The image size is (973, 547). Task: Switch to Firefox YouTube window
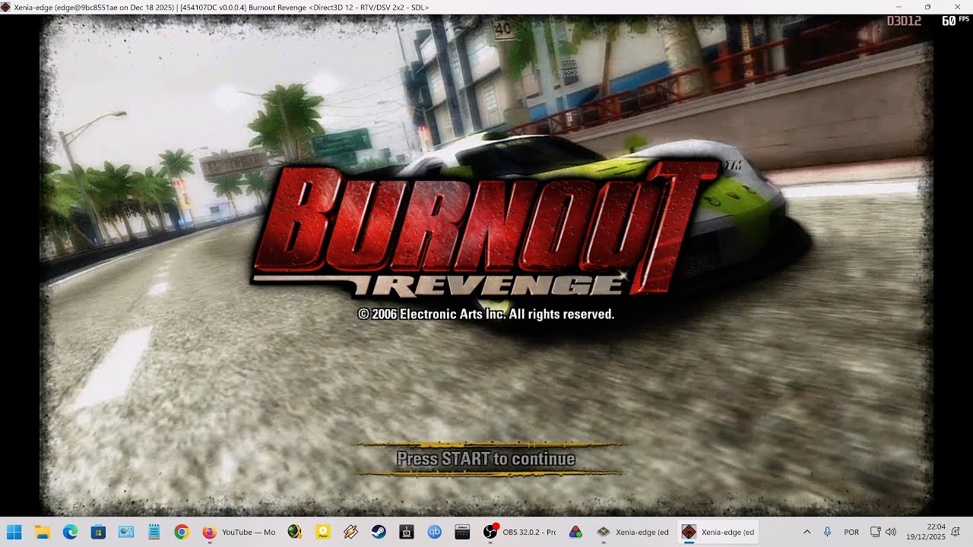point(239,532)
